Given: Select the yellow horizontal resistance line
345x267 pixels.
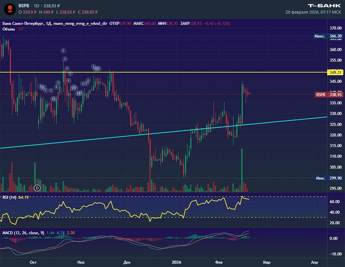Looking at the screenshot, I should pyautogui.click(x=164, y=72).
